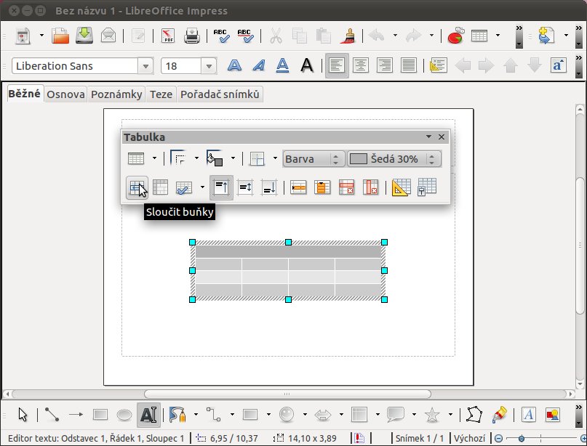This screenshot has width=587, height=446.
Task: Close the Tabulka floating toolbar
Action: [x=442, y=137]
